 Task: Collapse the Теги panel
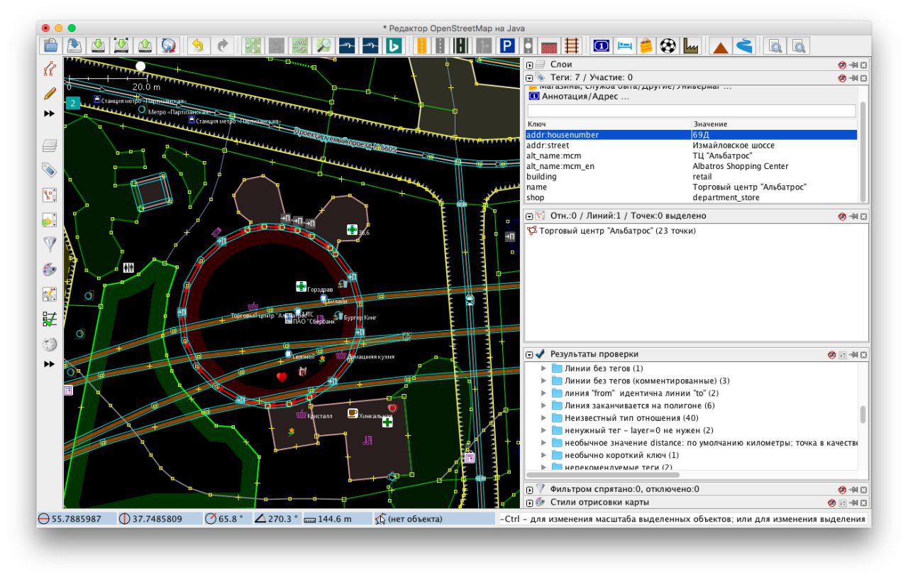click(x=529, y=77)
